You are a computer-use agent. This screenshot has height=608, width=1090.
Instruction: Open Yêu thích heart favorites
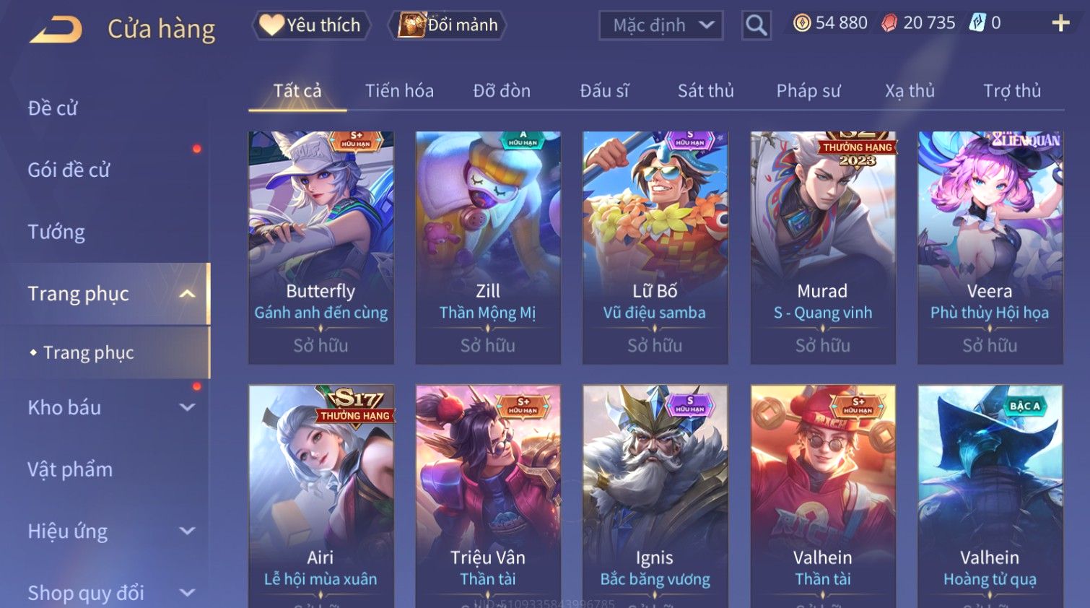coord(311,25)
